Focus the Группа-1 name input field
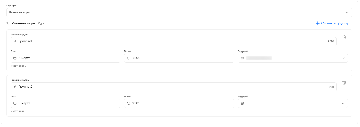 click(x=172, y=42)
